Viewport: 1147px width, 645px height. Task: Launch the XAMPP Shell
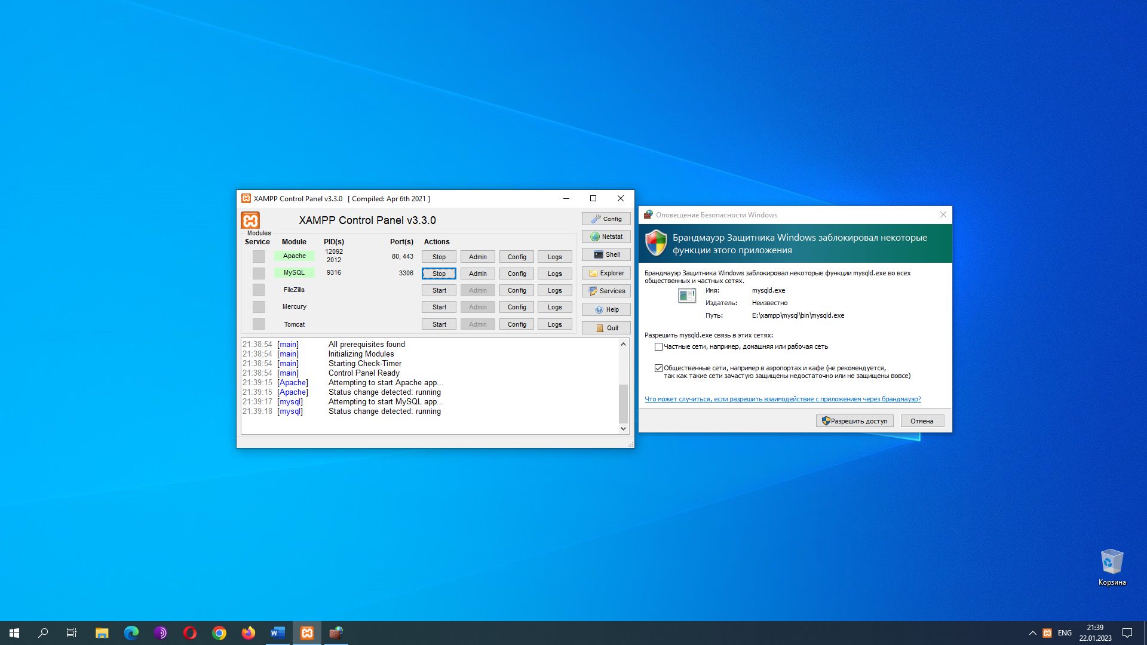click(606, 254)
